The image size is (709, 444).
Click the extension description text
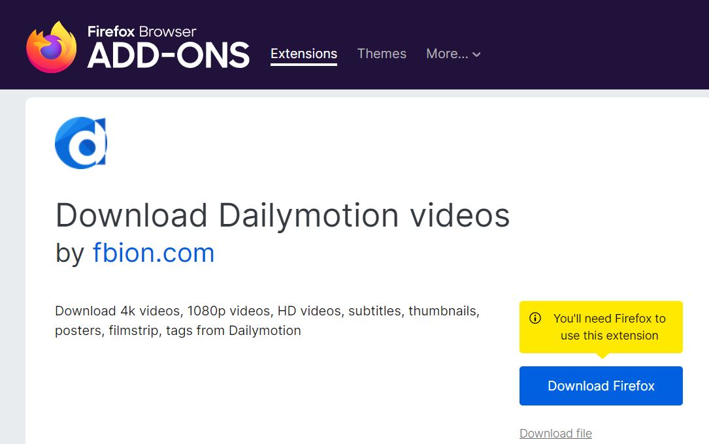[267, 320]
